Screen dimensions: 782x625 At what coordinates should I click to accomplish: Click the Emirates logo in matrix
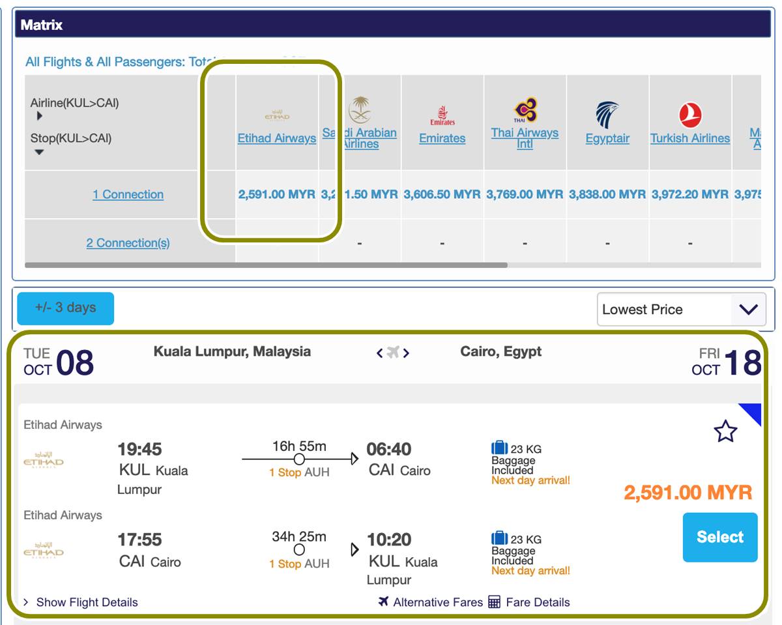(442, 115)
